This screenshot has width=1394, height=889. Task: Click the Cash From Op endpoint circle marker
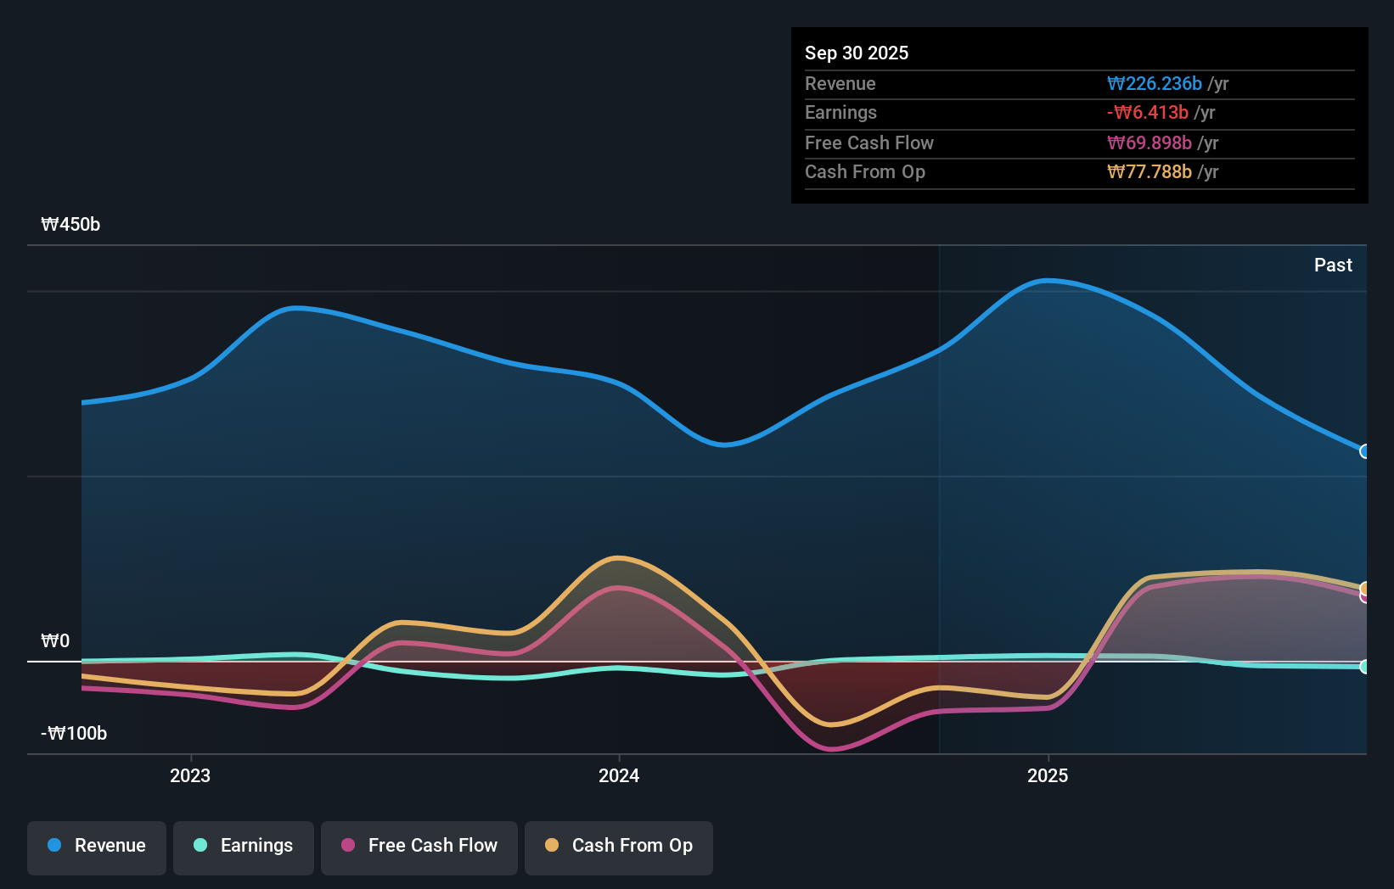(1363, 586)
